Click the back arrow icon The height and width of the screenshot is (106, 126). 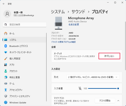pos(4,4)
